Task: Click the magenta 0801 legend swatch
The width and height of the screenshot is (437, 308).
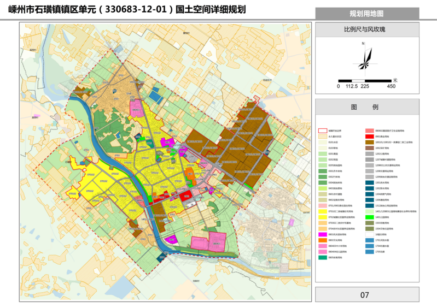Action: (323, 234)
